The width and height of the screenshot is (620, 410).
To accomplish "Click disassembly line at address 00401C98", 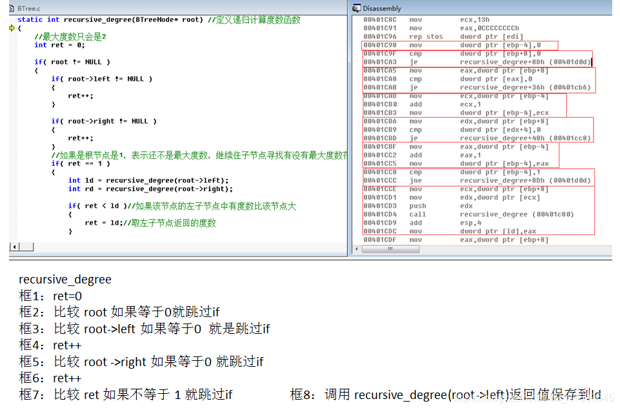I will [452, 45].
